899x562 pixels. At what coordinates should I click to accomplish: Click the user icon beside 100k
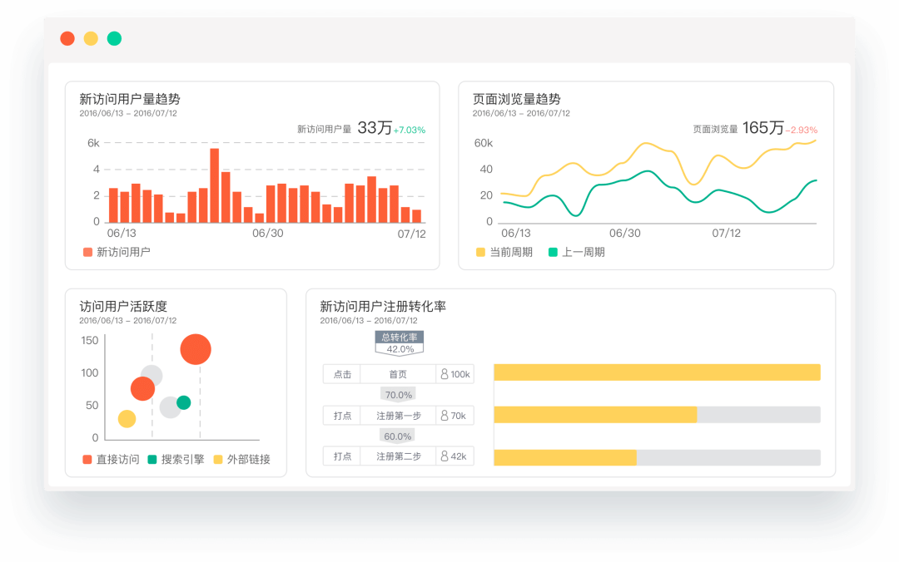point(445,374)
